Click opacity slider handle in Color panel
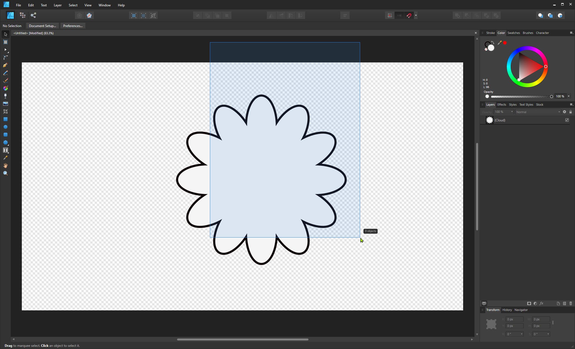This screenshot has width=575, height=349. tap(551, 97)
